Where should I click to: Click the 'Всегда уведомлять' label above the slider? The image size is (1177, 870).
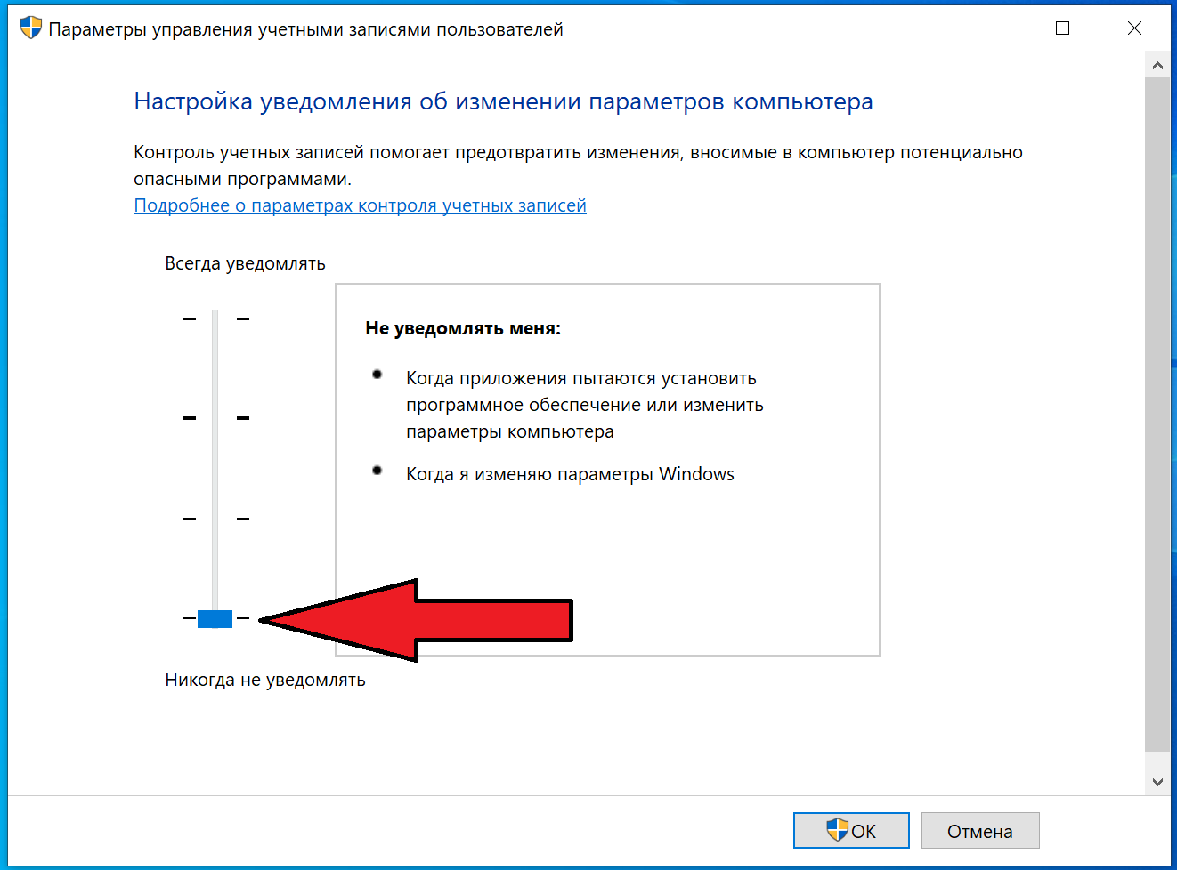click(245, 263)
